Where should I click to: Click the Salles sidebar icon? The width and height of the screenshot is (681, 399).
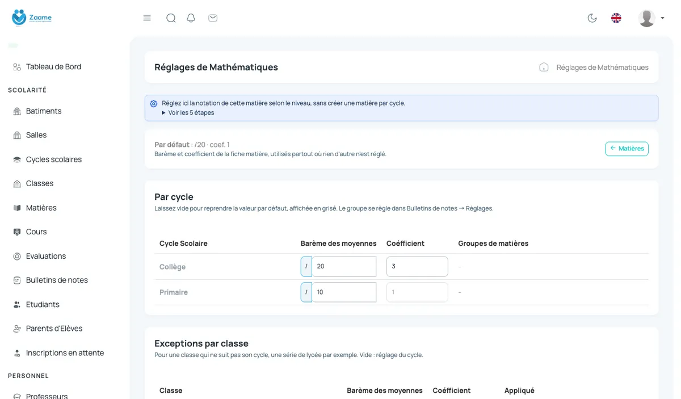click(x=17, y=135)
